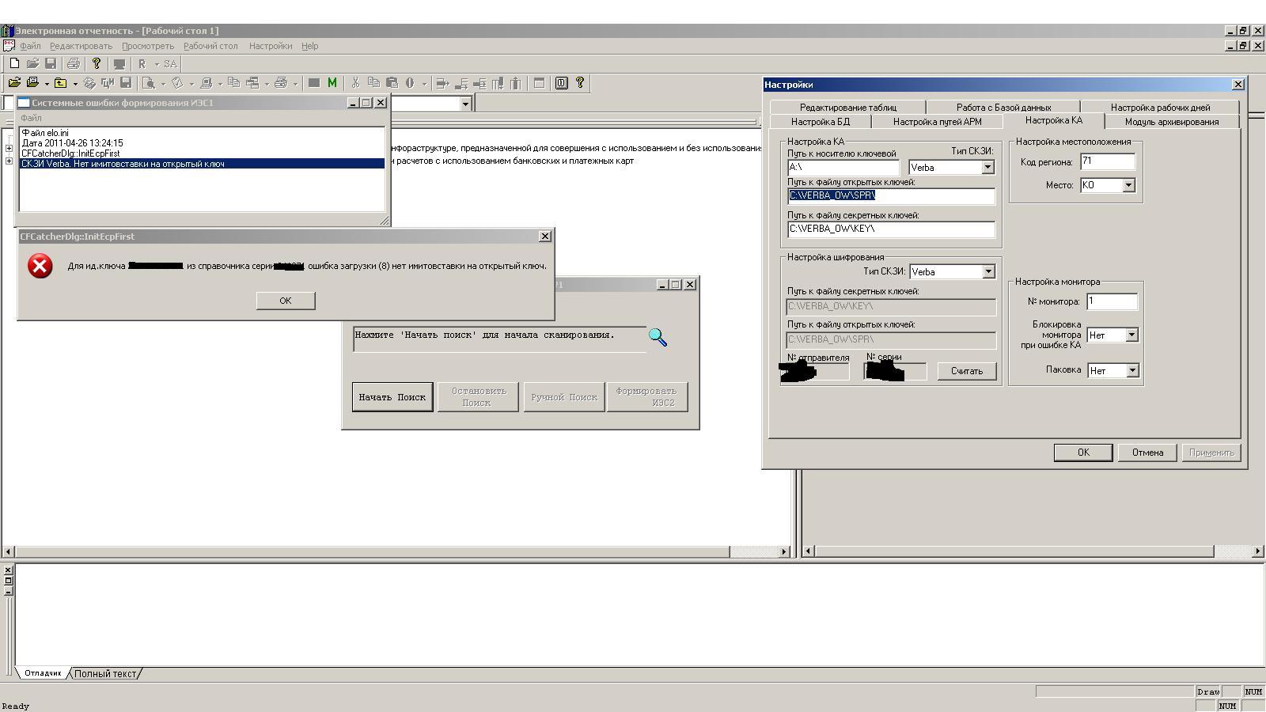Open the Тип СКЗИ dropdown in Настройка КА

pos(987,168)
